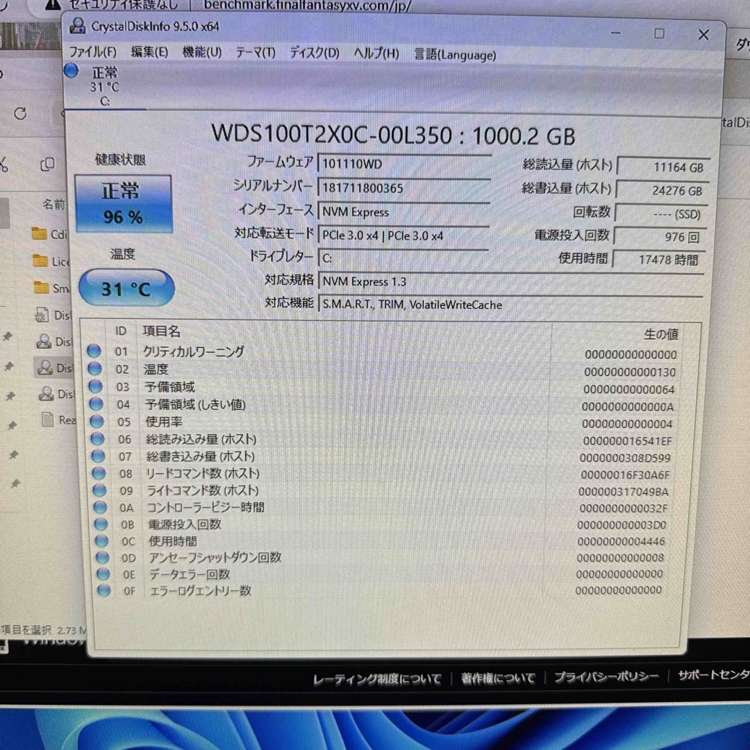Screen dimensions: 750x750
Task: Click status icon for 0E データエラー回数
Action: [103, 574]
